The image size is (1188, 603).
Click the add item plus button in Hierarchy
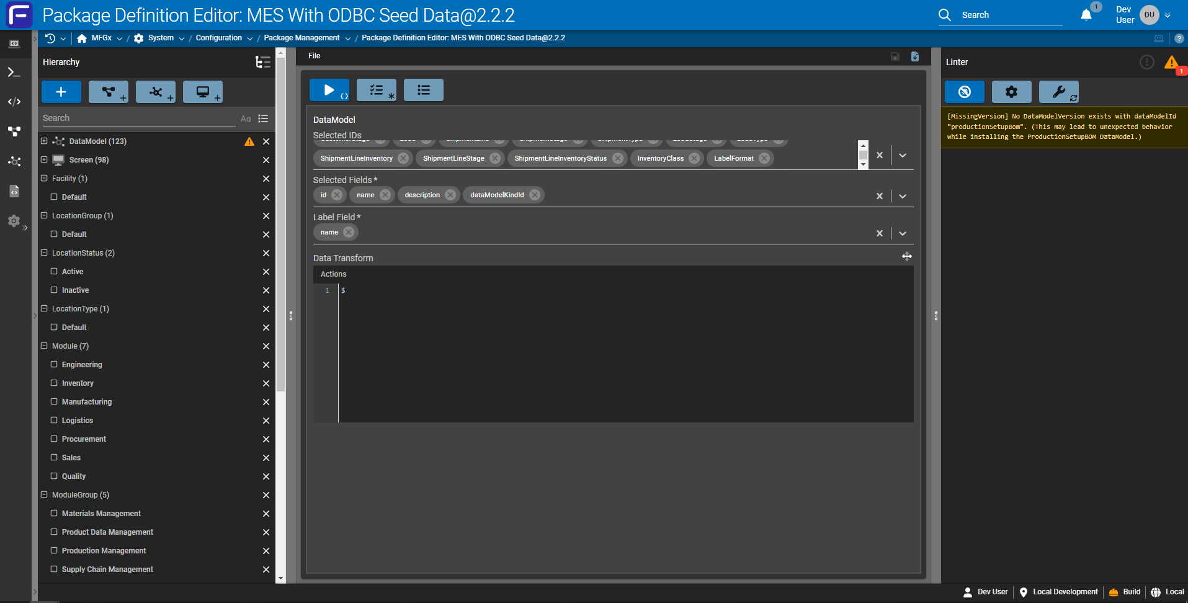[61, 92]
